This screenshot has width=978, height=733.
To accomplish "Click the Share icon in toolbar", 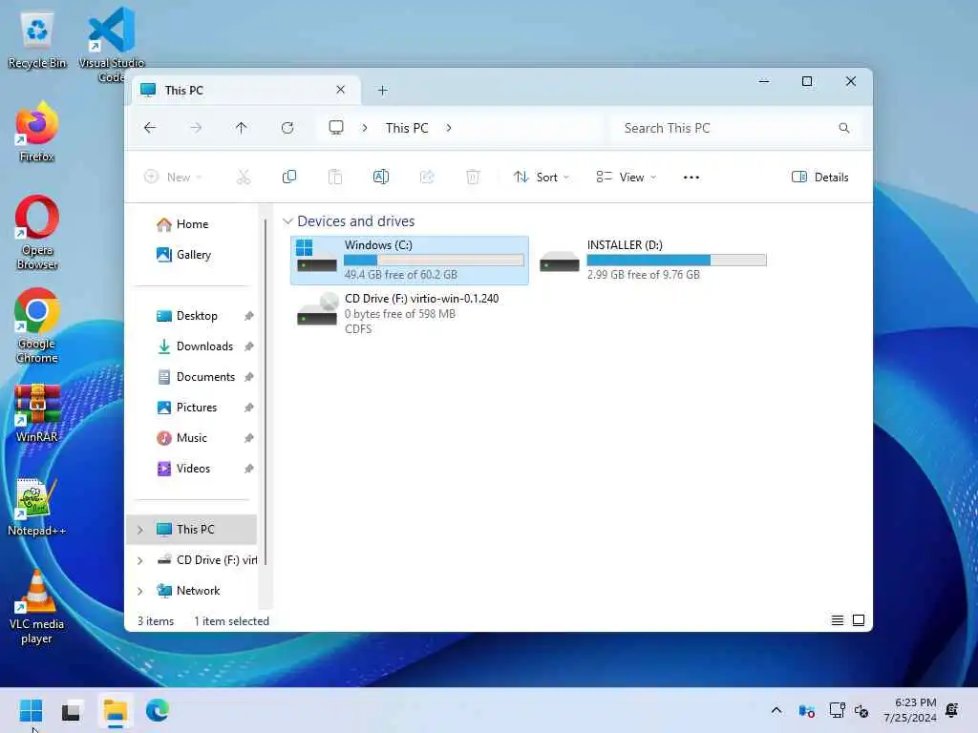I will tap(427, 177).
